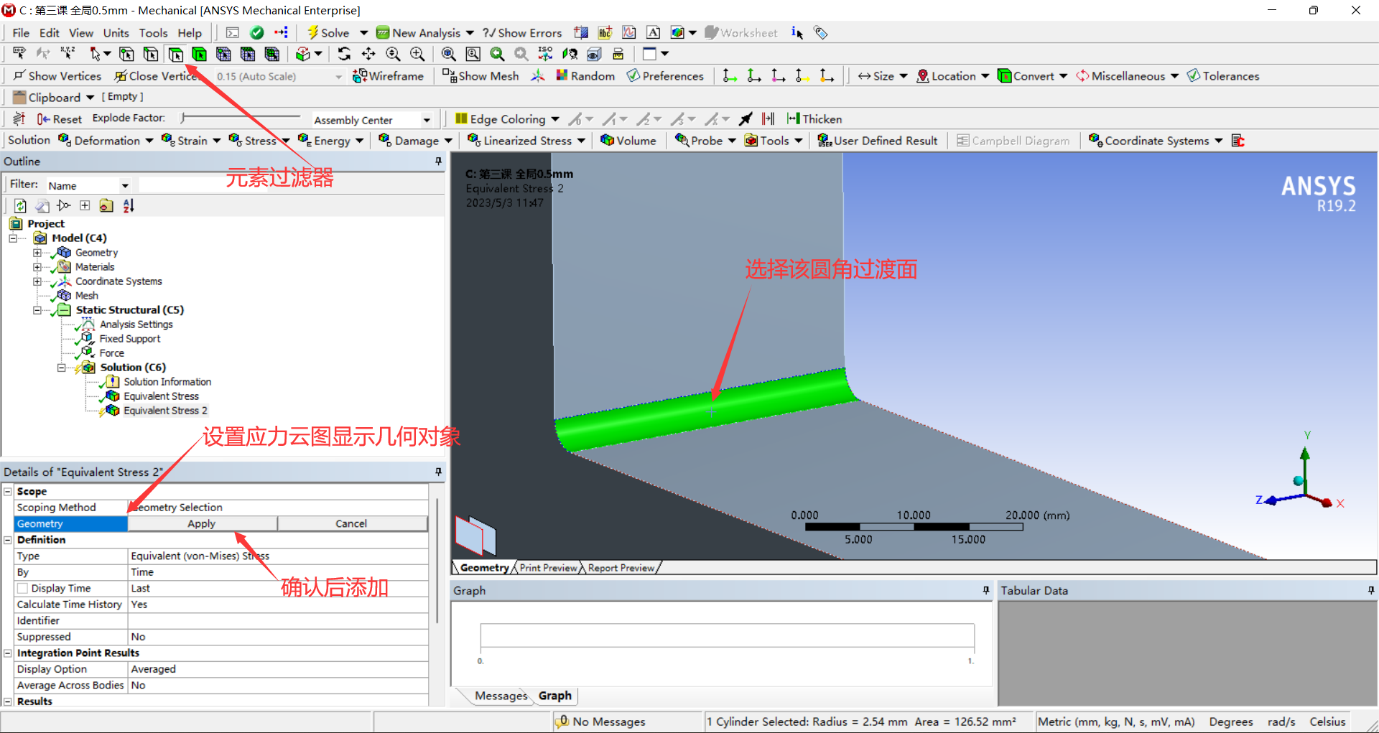Set the ISO isometric view
Image resolution: width=1379 pixels, height=733 pixels.
coord(545,54)
